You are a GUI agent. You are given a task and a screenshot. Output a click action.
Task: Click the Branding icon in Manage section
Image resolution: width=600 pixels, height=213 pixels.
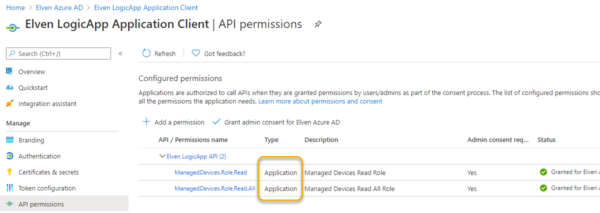tap(9, 140)
